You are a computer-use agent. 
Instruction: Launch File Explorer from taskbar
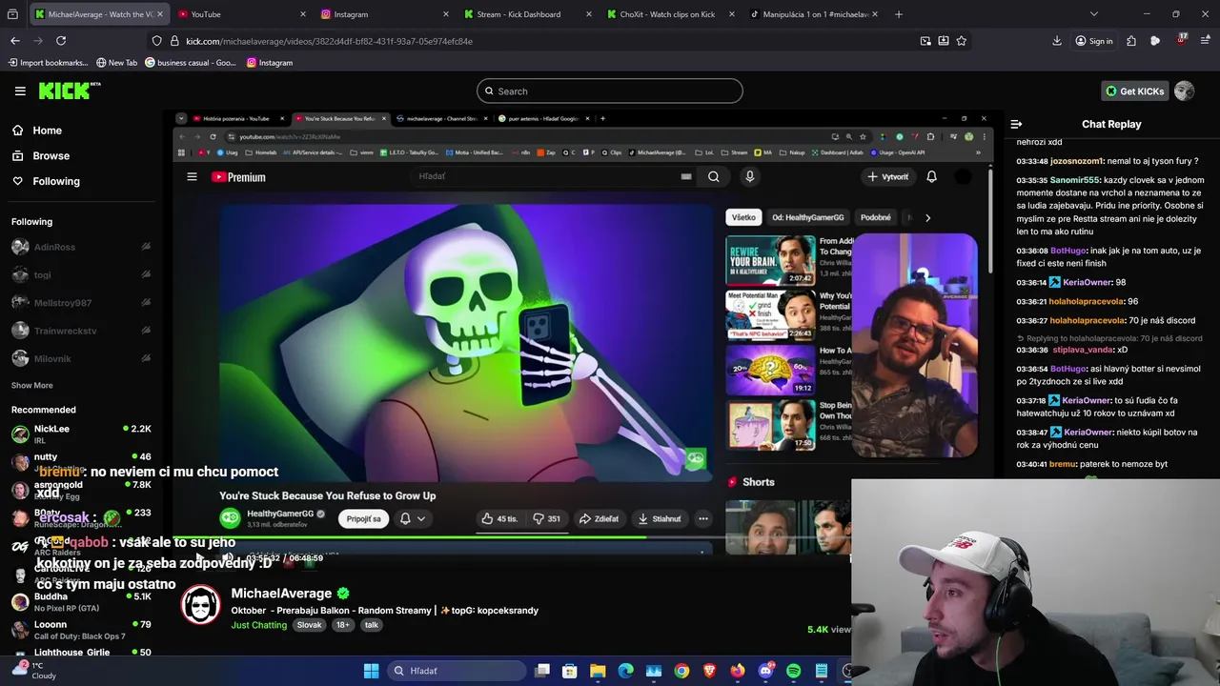(x=598, y=671)
